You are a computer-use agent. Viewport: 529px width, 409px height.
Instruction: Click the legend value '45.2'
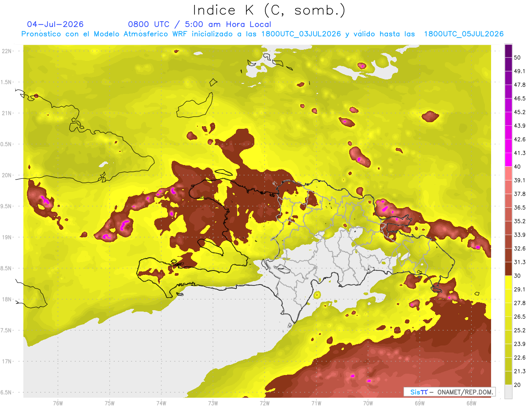pos(519,112)
